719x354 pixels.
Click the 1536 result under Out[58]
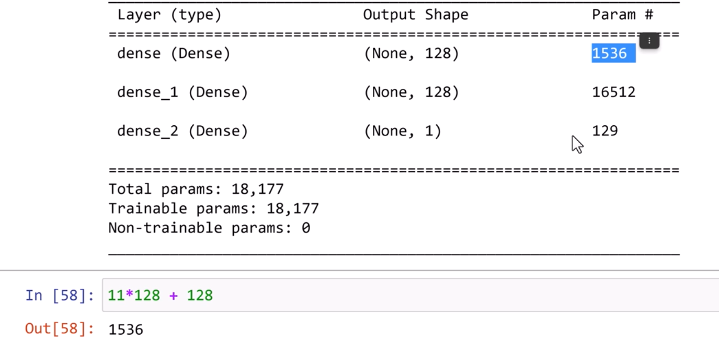point(125,329)
